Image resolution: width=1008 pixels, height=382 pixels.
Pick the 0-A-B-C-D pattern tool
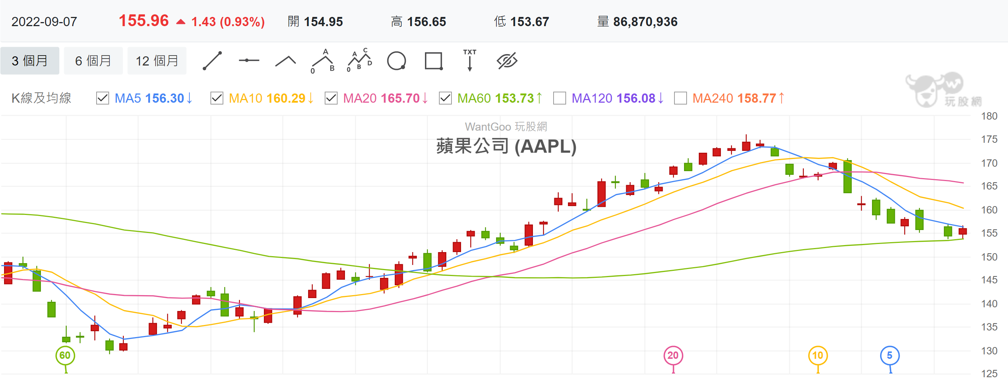pos(360,60)
